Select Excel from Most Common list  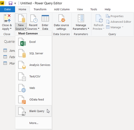pos(33,42)
